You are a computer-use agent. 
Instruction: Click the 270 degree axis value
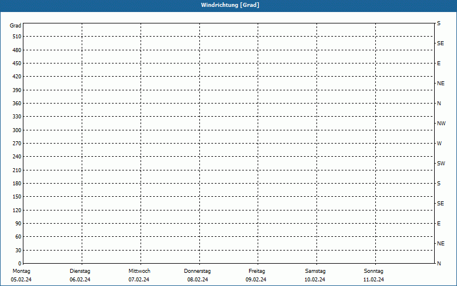pos(17,144)
